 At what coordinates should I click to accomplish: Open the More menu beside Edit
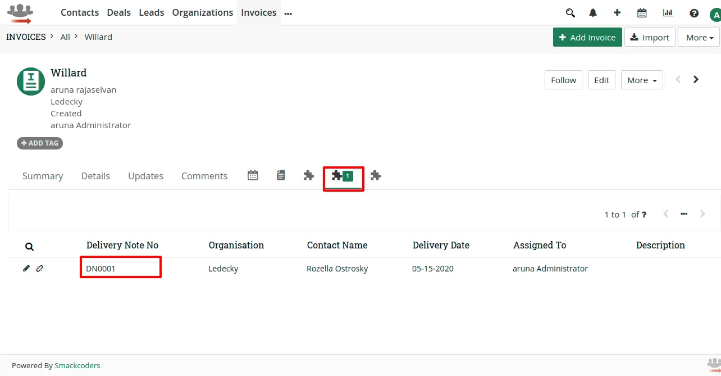[641, 80]
